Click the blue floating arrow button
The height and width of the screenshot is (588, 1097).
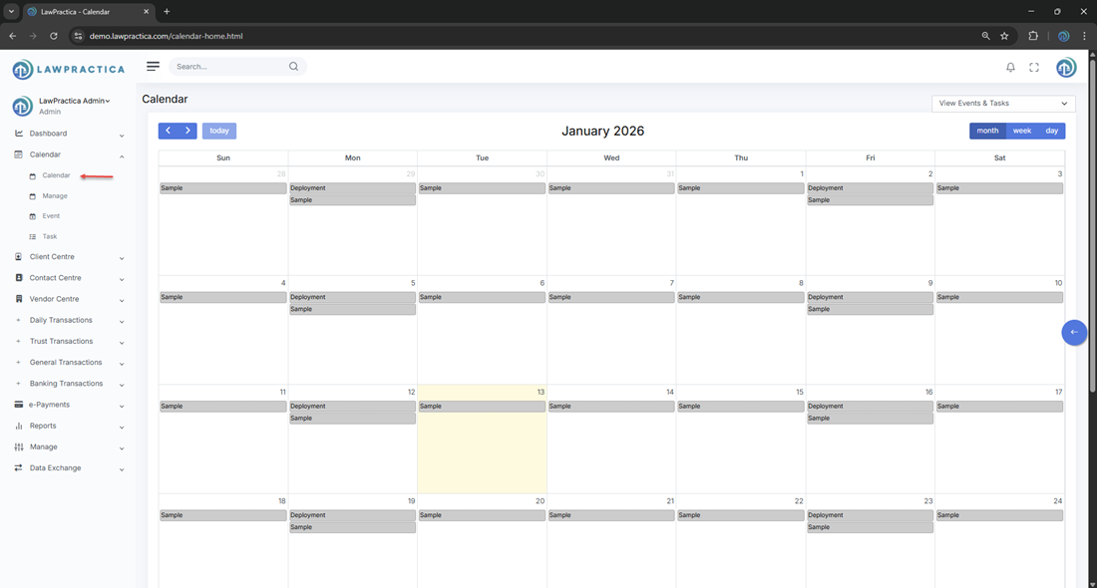coord(1074,332)
